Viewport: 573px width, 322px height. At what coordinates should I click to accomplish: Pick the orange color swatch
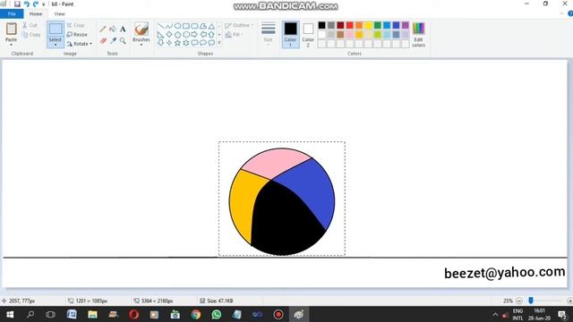[359, 25]
